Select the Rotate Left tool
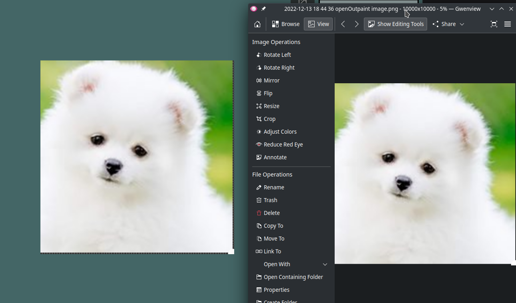The image size is (516, 303). coord(277,54)
